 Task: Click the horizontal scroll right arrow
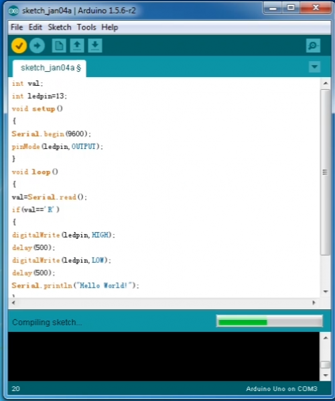click(x=314, y=302)
